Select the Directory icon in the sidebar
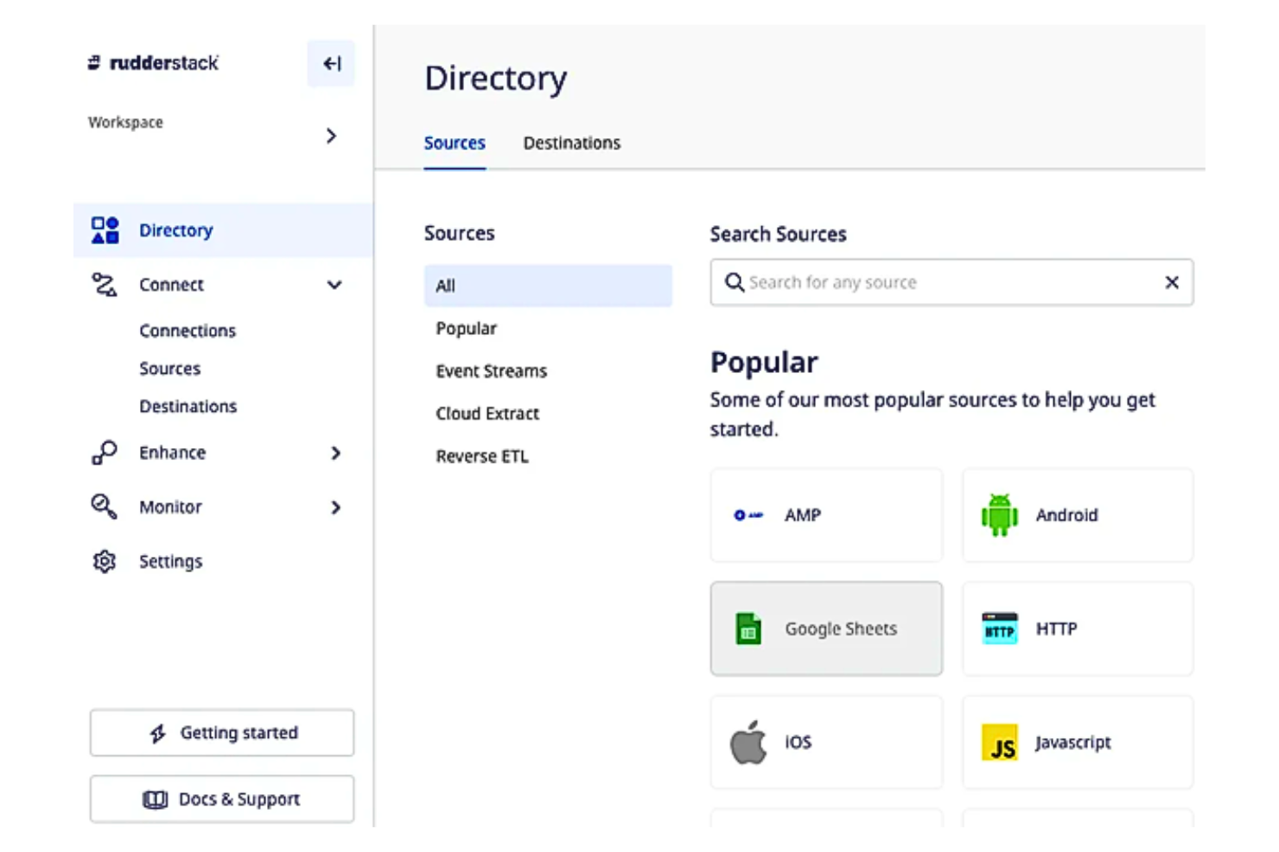The height and width of the screenshot is (852, 1279). [x=104, y=230]
